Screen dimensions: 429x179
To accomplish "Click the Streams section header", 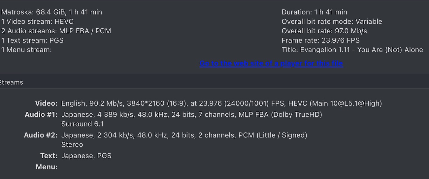I will point(12,82).
